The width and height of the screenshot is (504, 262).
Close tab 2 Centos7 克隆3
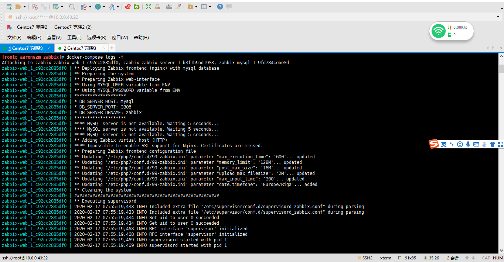tap(103, 48)
